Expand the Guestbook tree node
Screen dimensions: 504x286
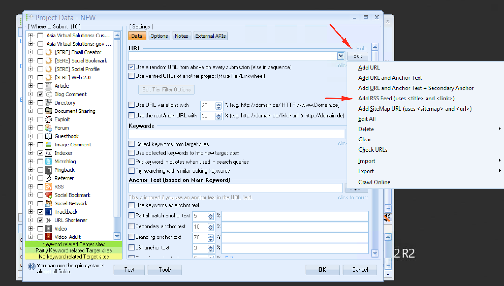(x=31, y=136)
